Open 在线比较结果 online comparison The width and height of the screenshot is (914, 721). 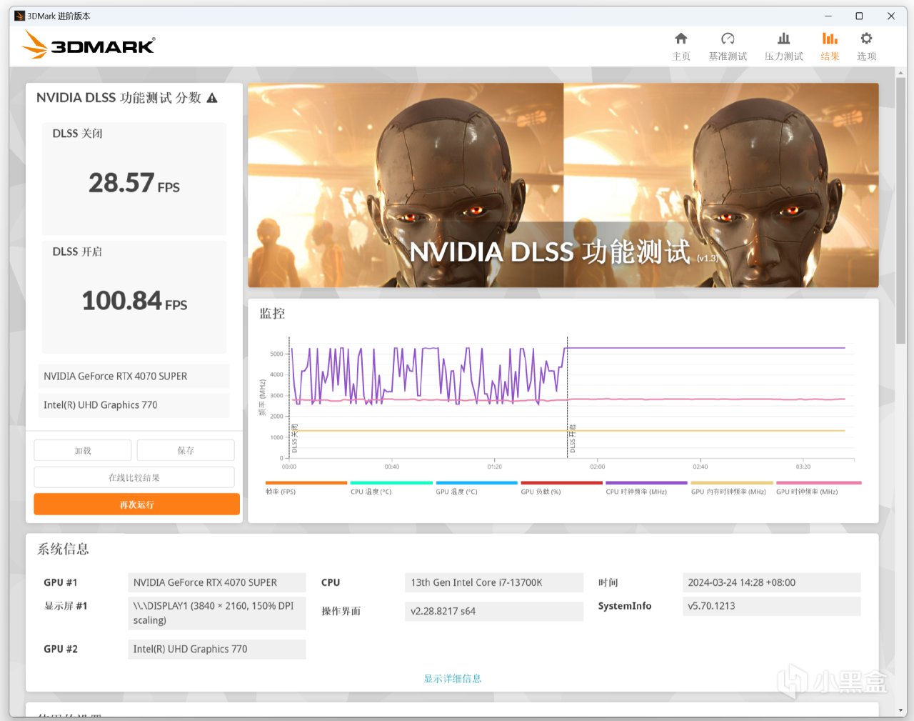tap(134, 477)
